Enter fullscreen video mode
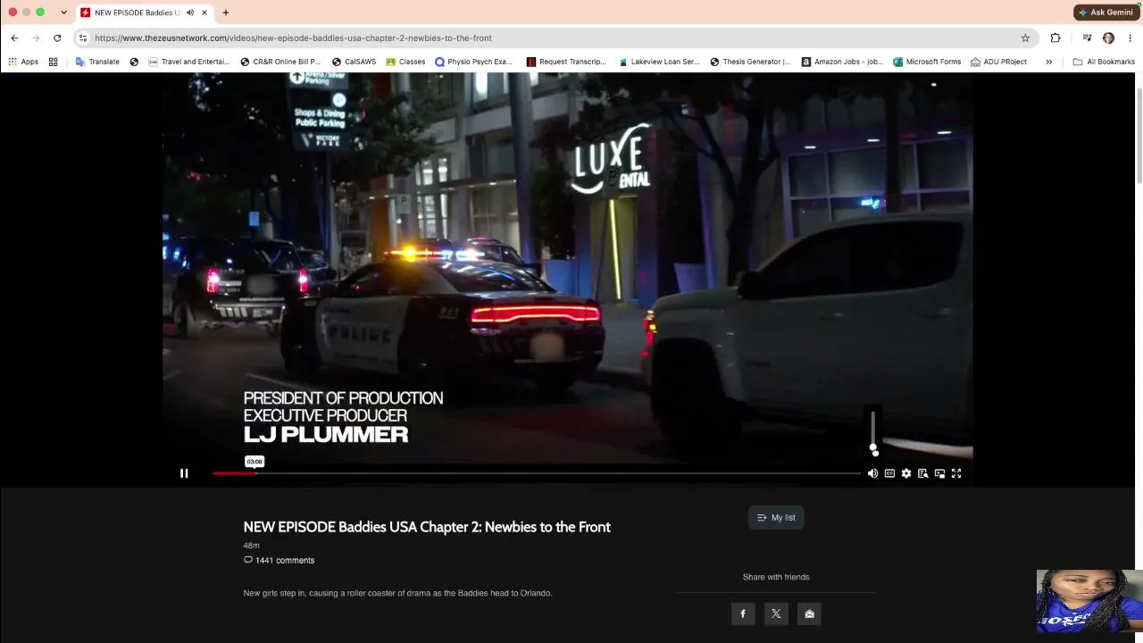1143x643 pixels. 956,473
